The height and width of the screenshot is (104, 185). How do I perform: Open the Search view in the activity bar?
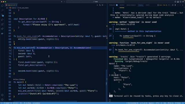pos(2,10)
